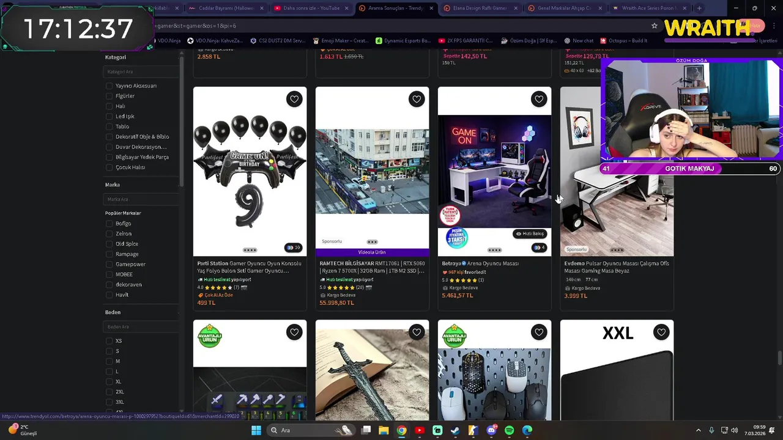Image resolution: width=783 pixels, height=440 pixels.
Task: Add the sword on book product to favorites
Action: pos(417,332)
